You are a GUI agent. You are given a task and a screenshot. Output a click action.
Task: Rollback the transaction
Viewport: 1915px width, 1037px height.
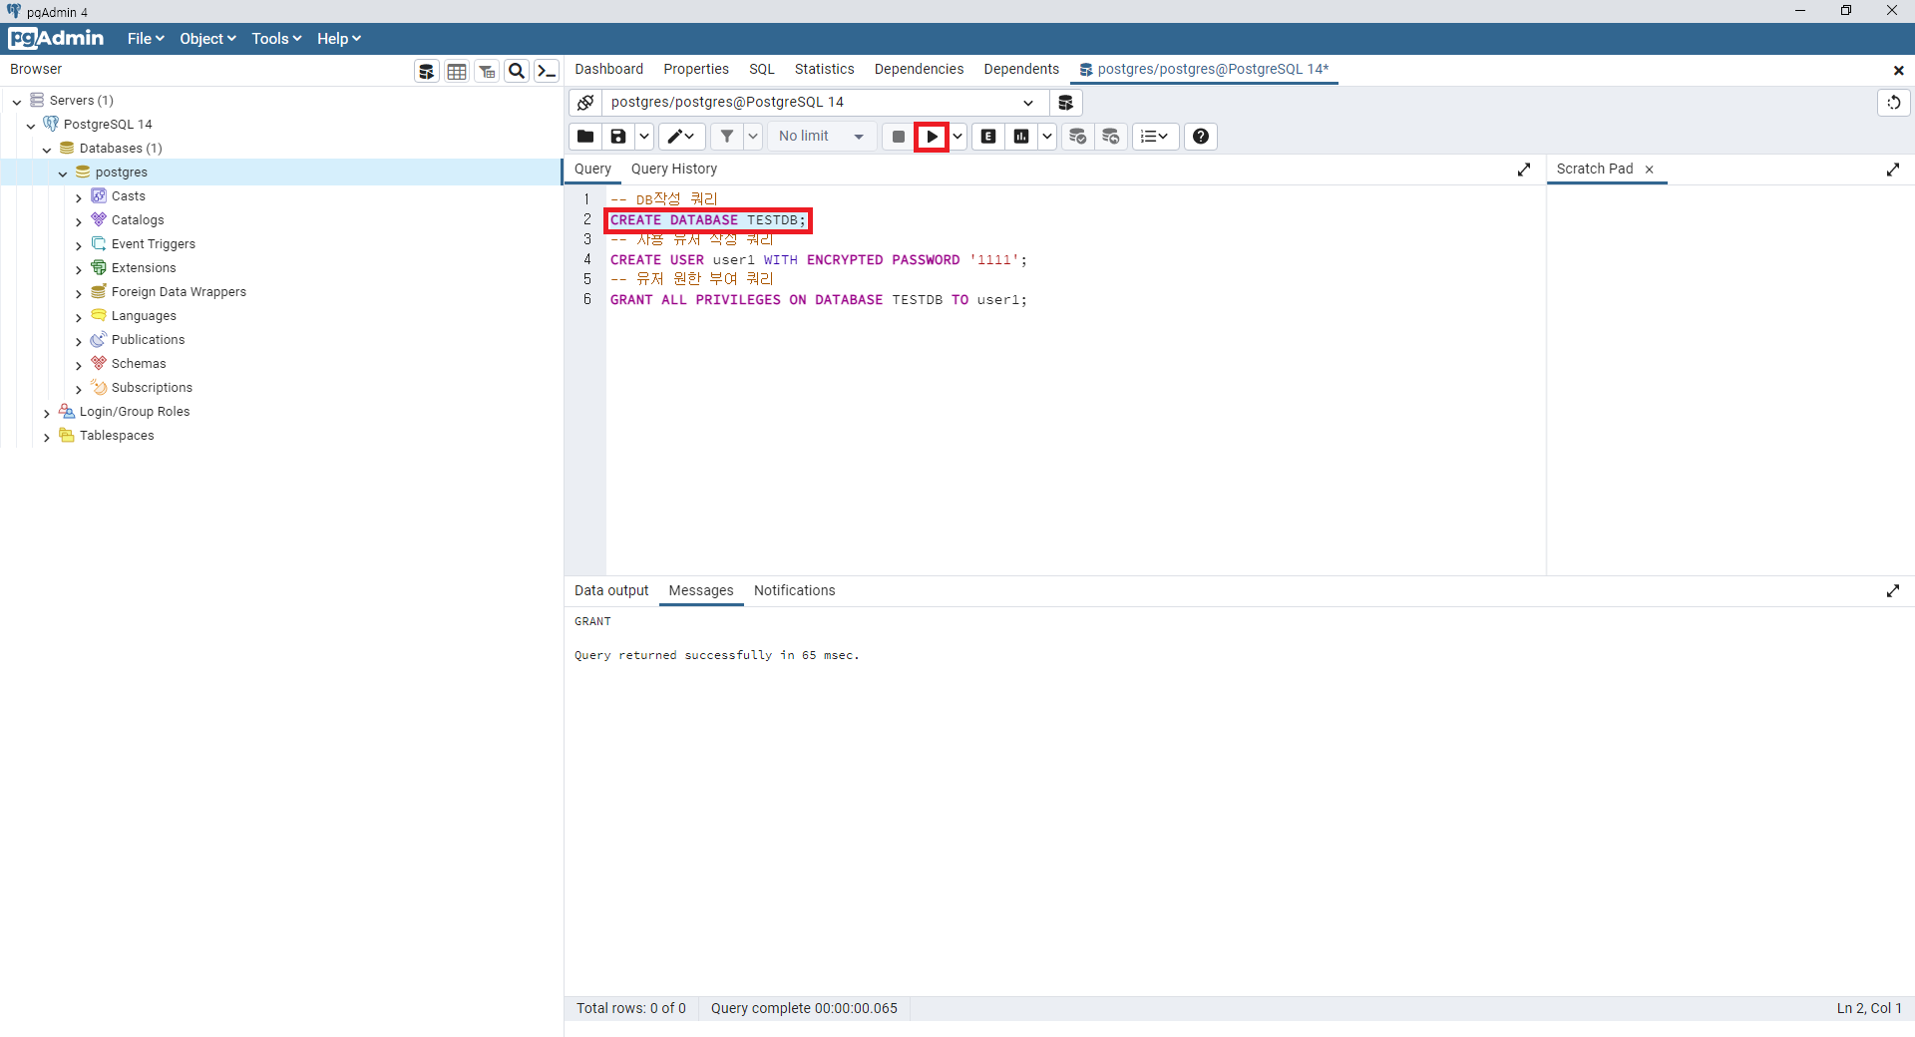[1111, 137]
